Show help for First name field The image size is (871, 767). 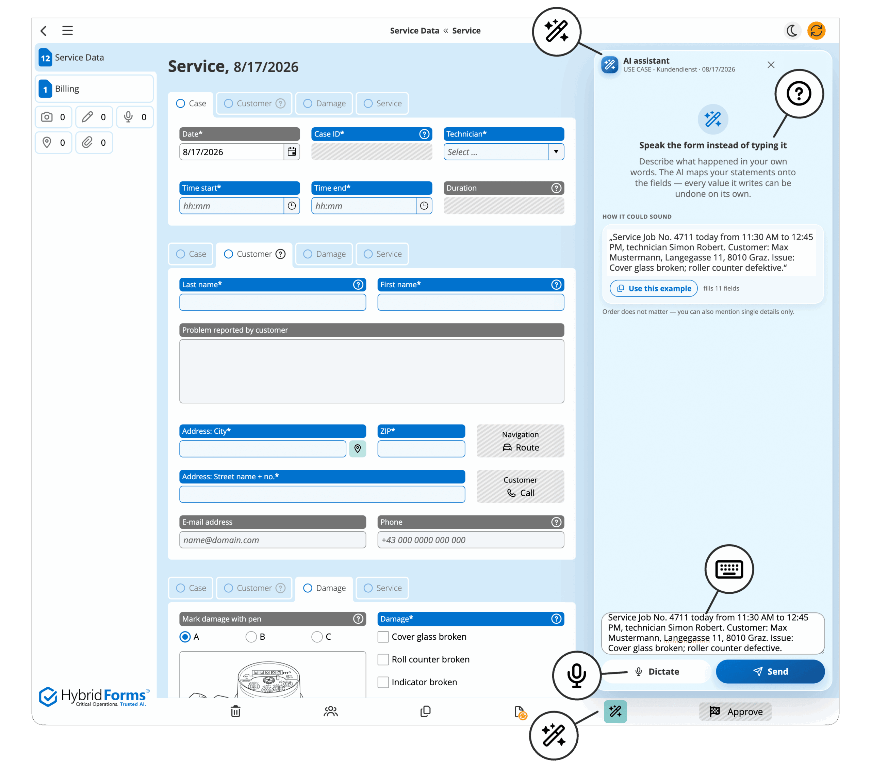[x=556, y=285]
